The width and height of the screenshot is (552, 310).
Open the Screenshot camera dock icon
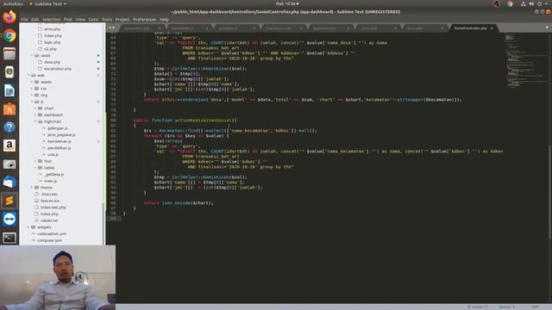point(9,164)
